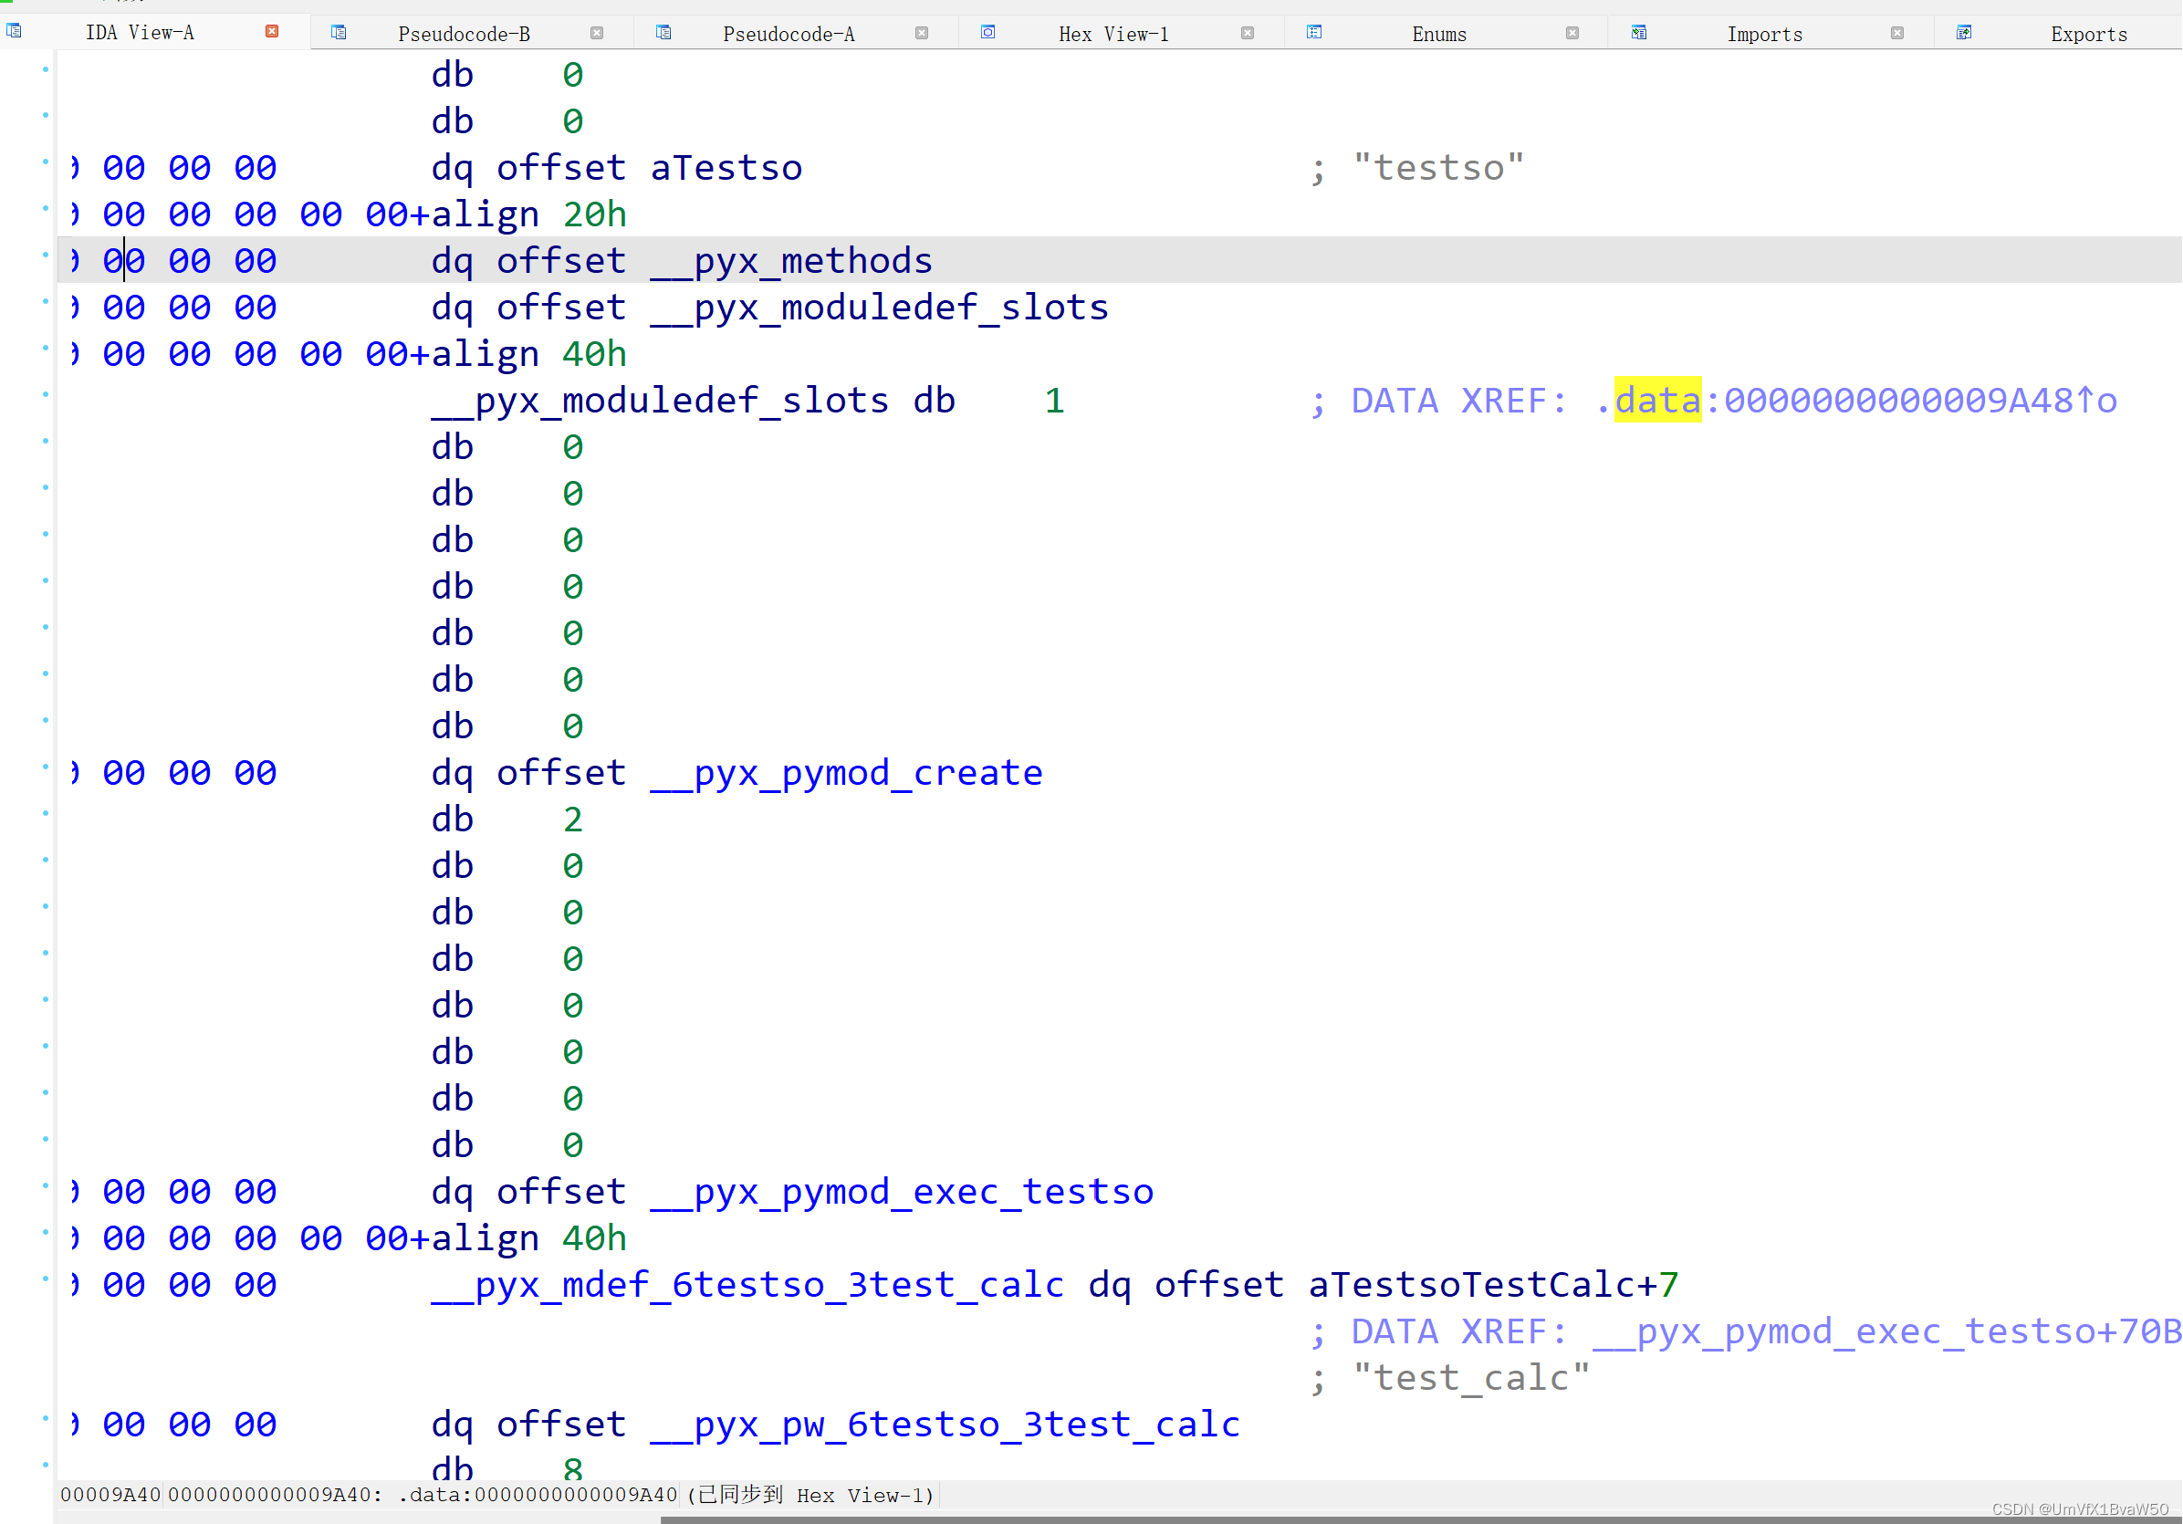2183x1524 pixels.
Task: Open the Imports tab
Action: (1764, 35)
